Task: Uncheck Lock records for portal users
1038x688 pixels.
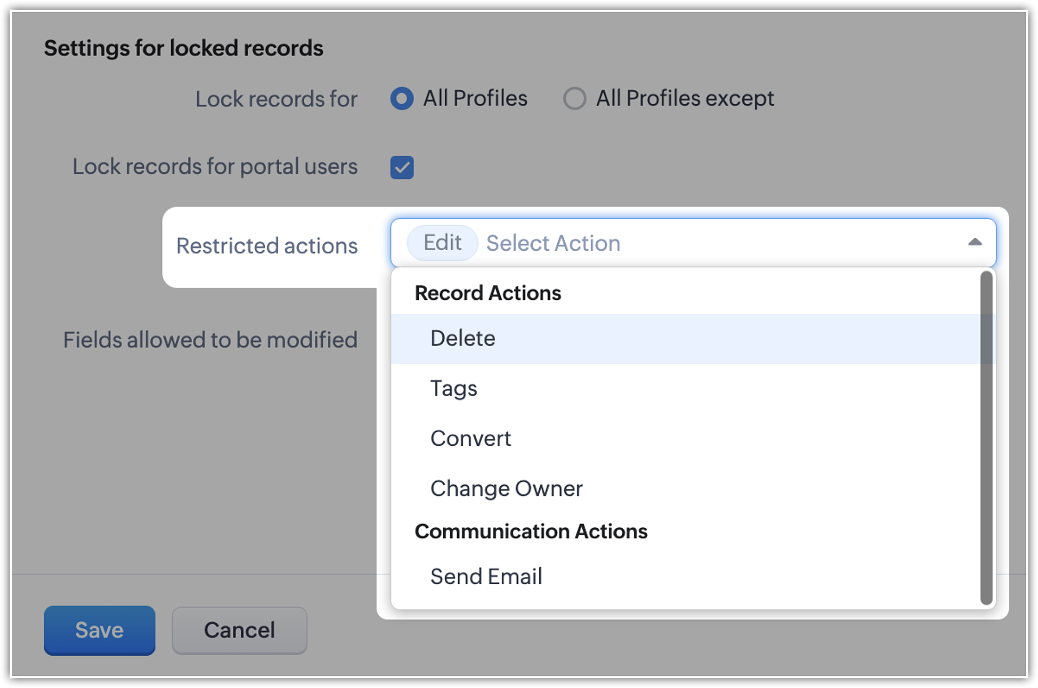Action: [x=402, y=168]
